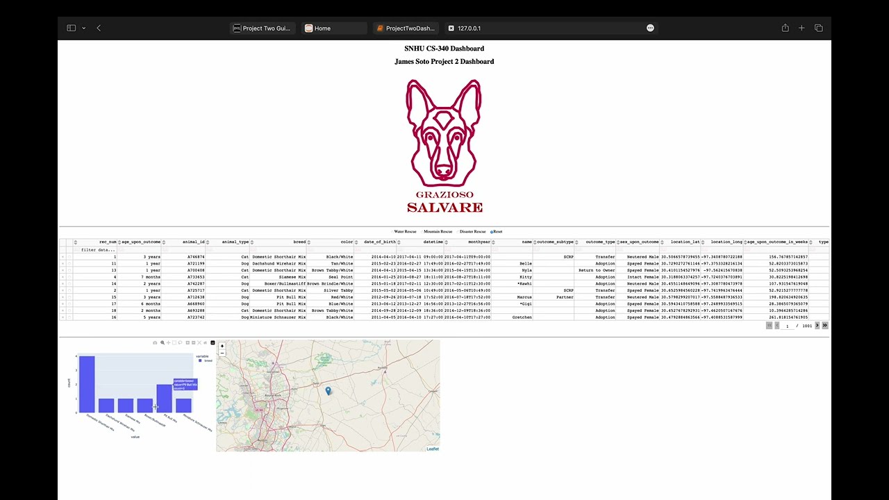
Task: Click the Dachshund Wirehair Mix breed cell
Action: click(x=279, y=264)
